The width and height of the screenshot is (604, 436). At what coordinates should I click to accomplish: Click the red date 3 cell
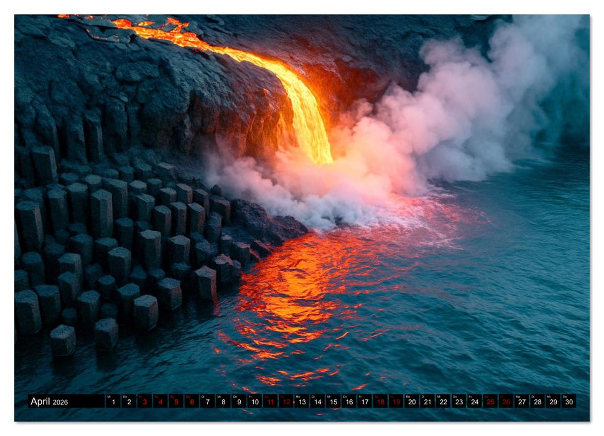(x=144, y=402)
